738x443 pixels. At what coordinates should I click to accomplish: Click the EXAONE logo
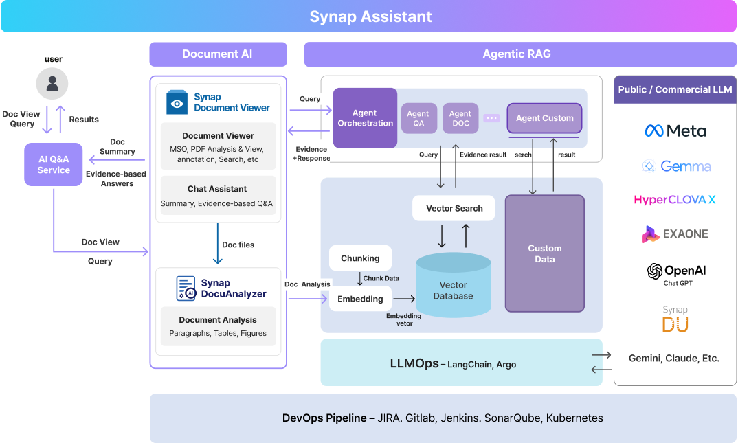675,234
